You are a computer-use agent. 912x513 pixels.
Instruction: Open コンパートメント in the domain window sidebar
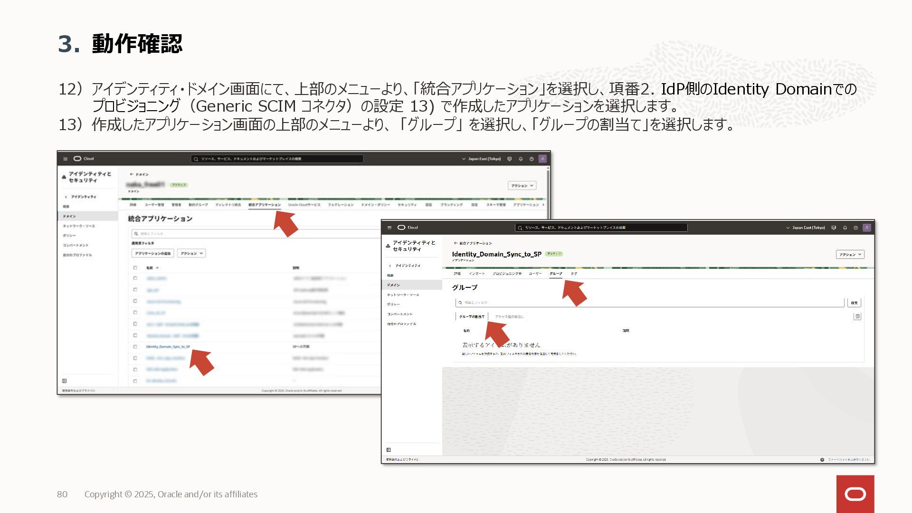click(x=76, y=246)
